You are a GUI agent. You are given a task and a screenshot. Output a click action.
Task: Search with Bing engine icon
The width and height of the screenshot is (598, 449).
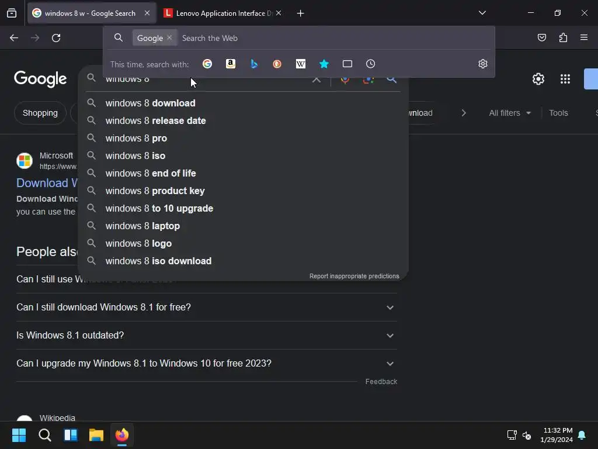pos(254,64)
